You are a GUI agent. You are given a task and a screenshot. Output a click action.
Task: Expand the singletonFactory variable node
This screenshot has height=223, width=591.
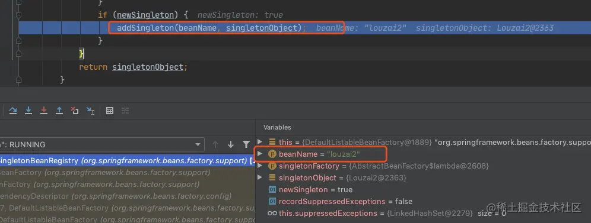(260, 166)
